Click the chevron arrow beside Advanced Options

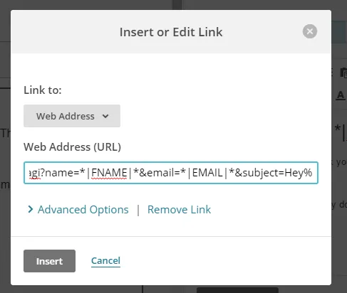tap(30, 209)
